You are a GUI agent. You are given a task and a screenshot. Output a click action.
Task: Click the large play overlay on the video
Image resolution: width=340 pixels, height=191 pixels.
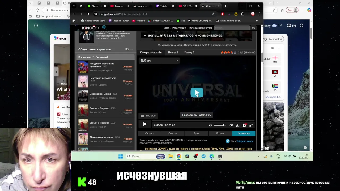tap(197, 93)
